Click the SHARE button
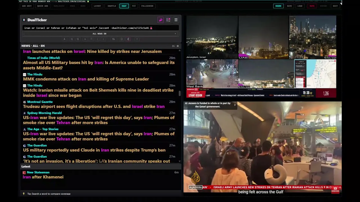This screenshot has width=360, height=202. (x=278, y=6)
